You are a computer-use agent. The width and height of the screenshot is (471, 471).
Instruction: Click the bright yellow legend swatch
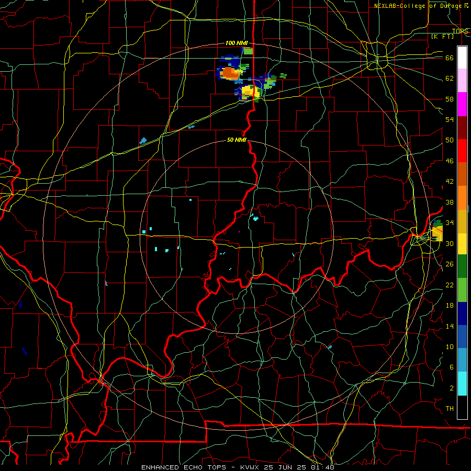coord(462,243)
